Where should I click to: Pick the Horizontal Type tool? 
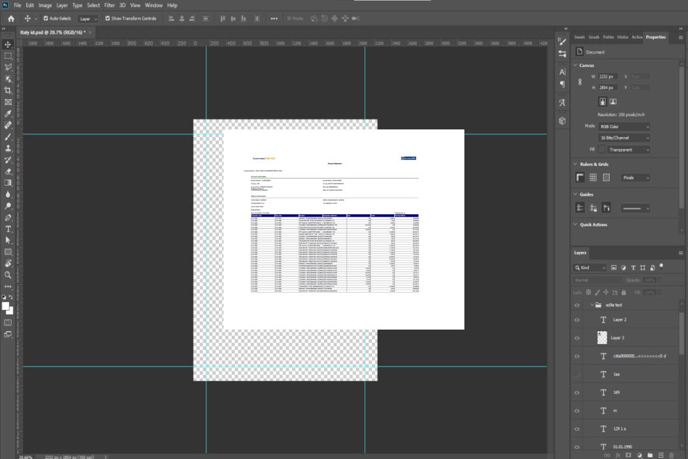[8, 228]
